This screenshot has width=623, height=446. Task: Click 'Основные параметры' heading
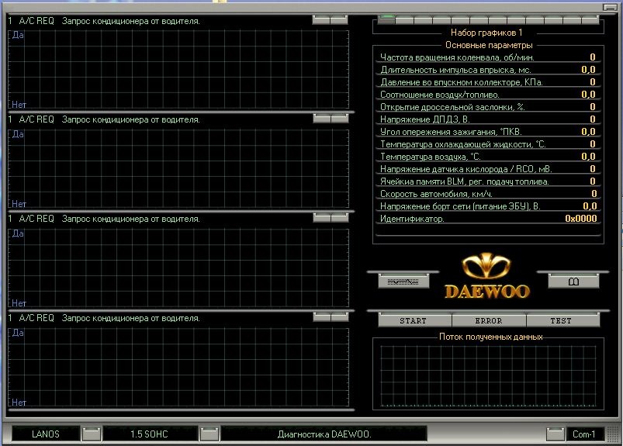click(x=489, y=45)
